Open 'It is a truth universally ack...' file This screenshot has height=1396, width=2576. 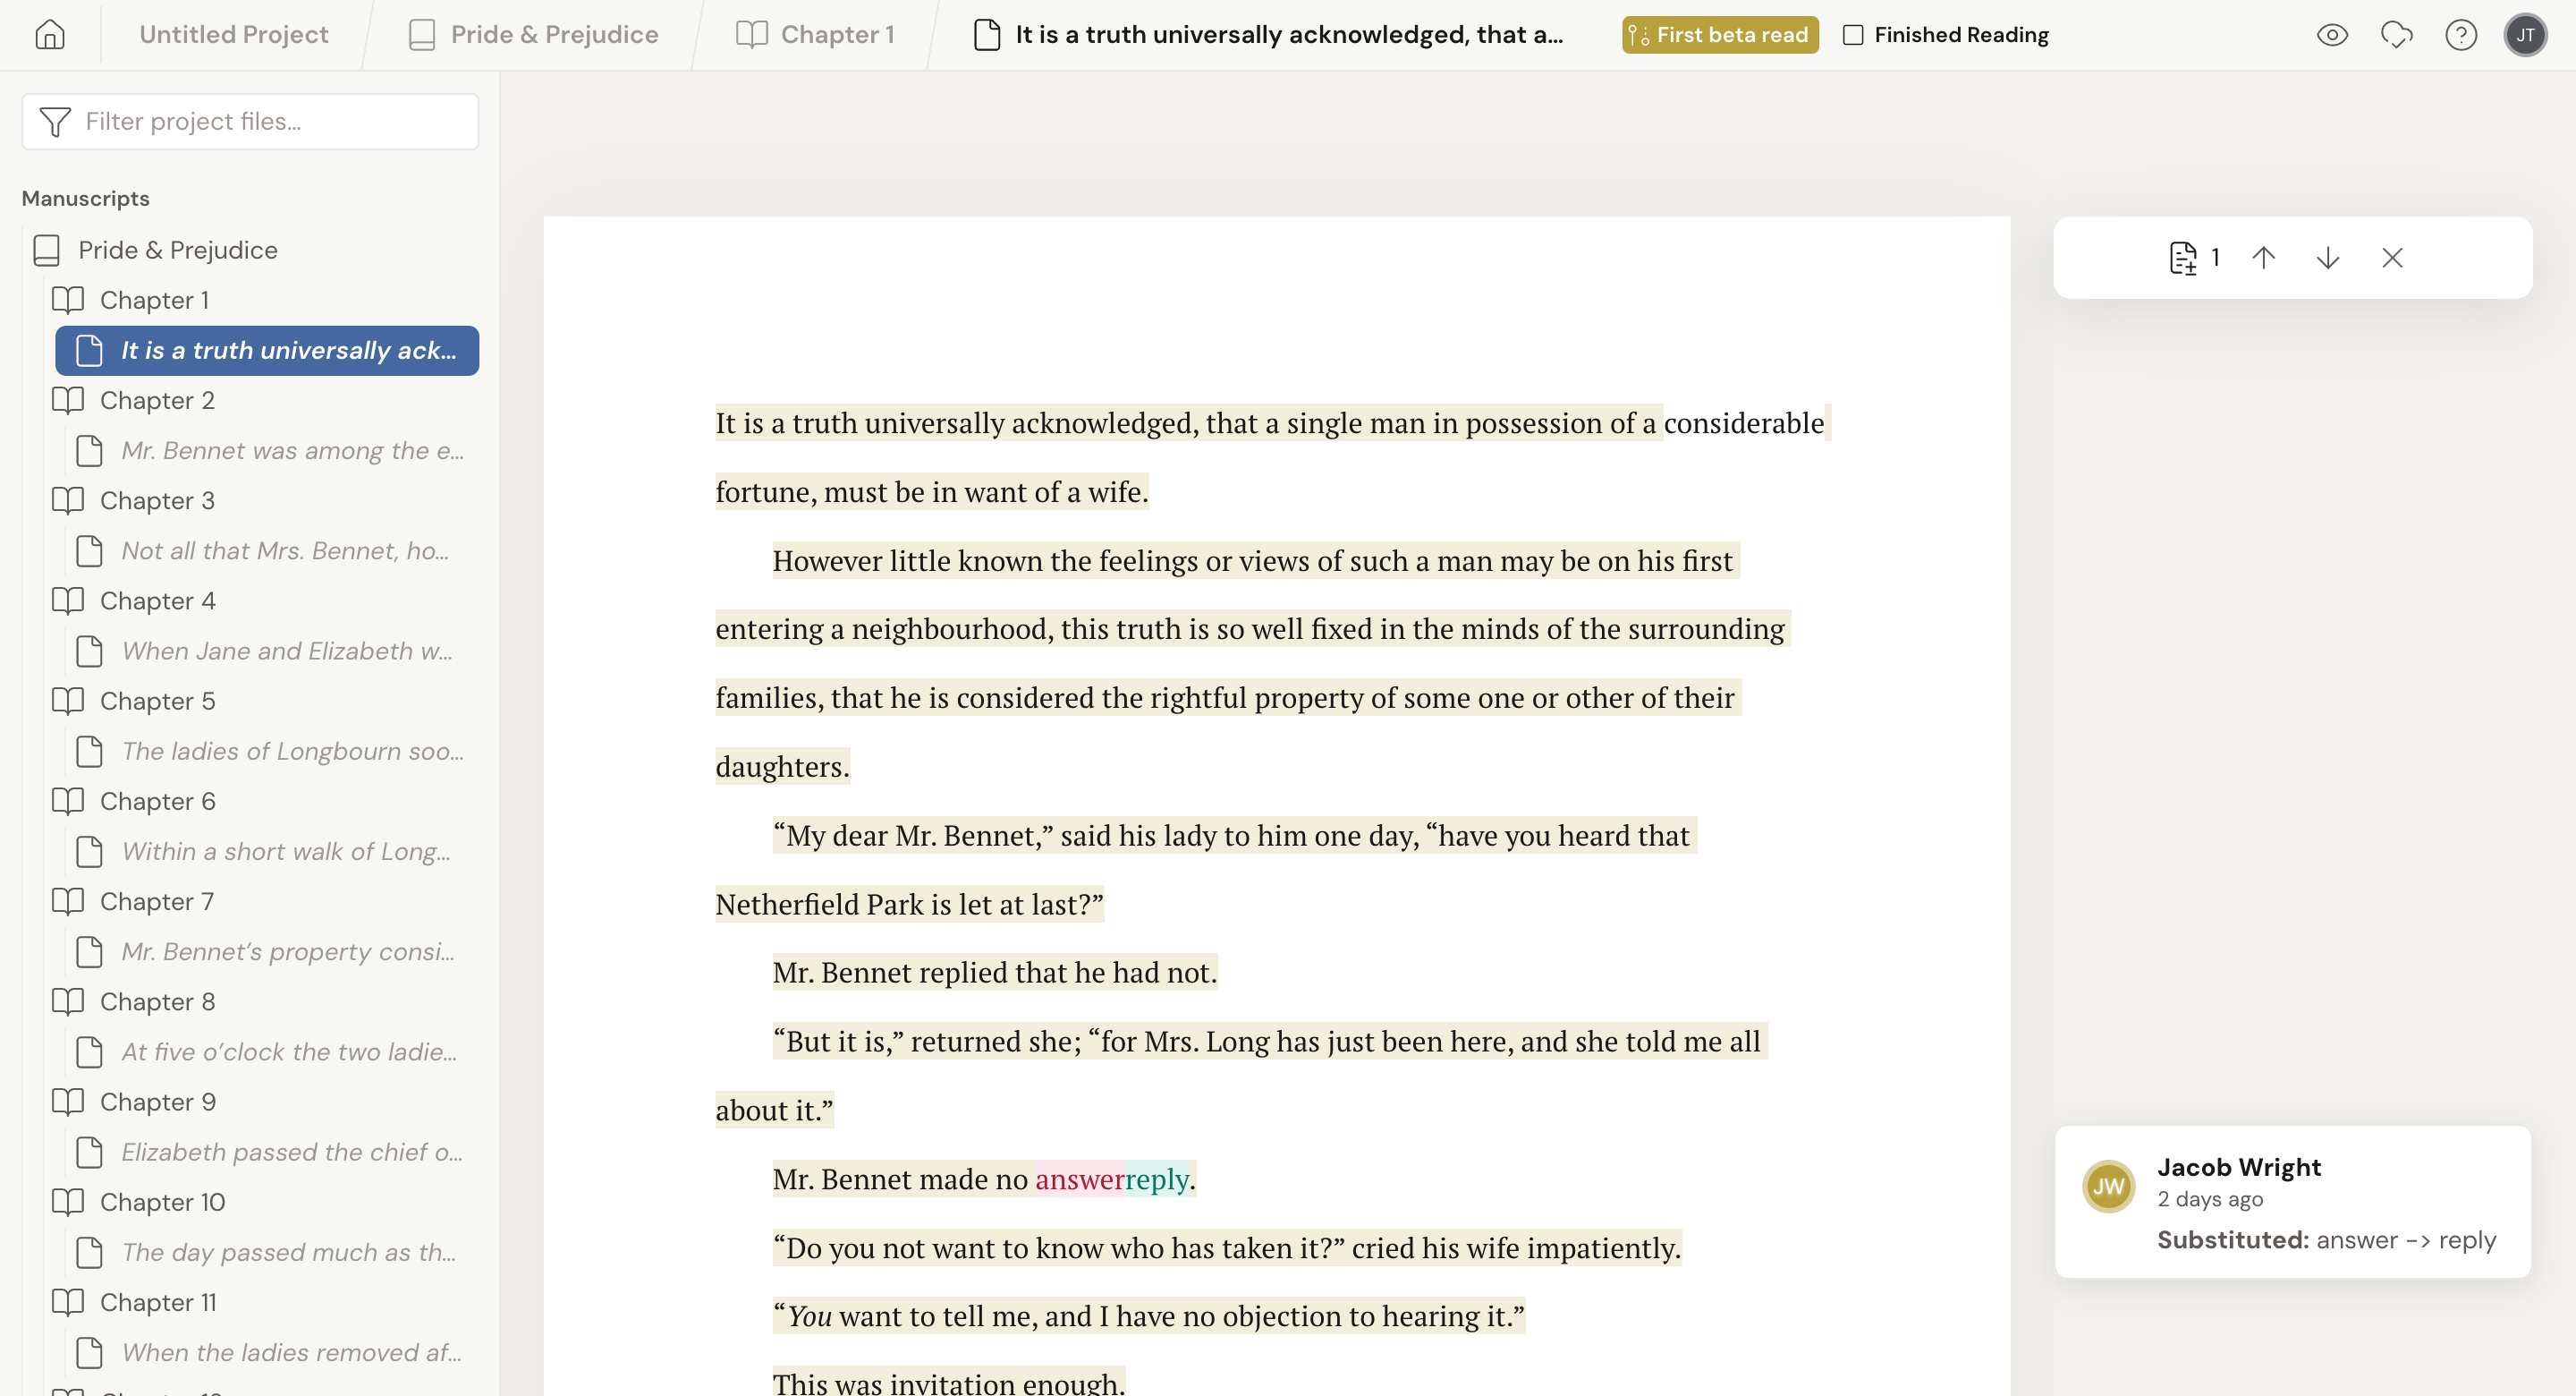coord(267,350)
